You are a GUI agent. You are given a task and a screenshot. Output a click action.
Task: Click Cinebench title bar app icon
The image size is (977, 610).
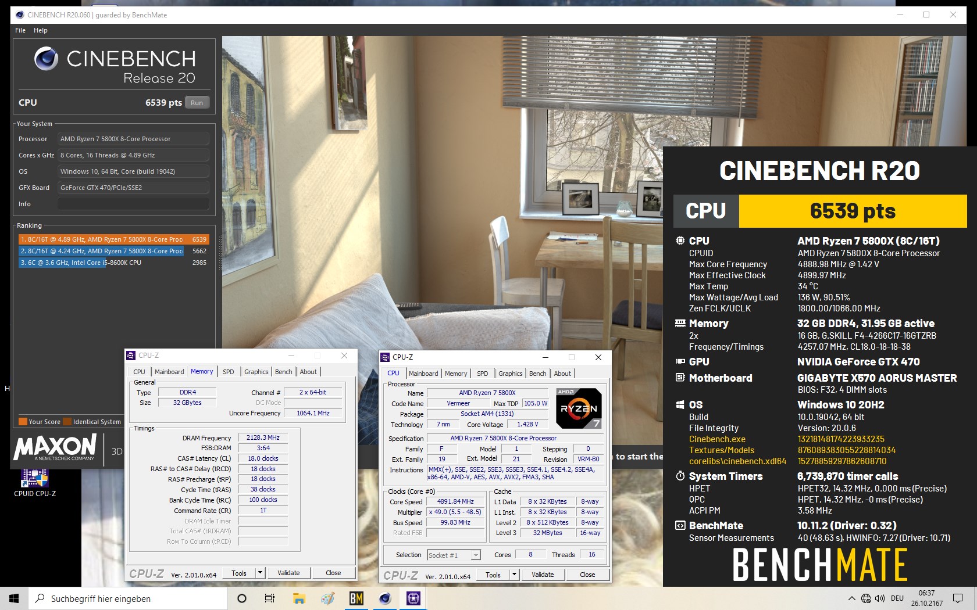pyautogui.click(x=20, y=15)
